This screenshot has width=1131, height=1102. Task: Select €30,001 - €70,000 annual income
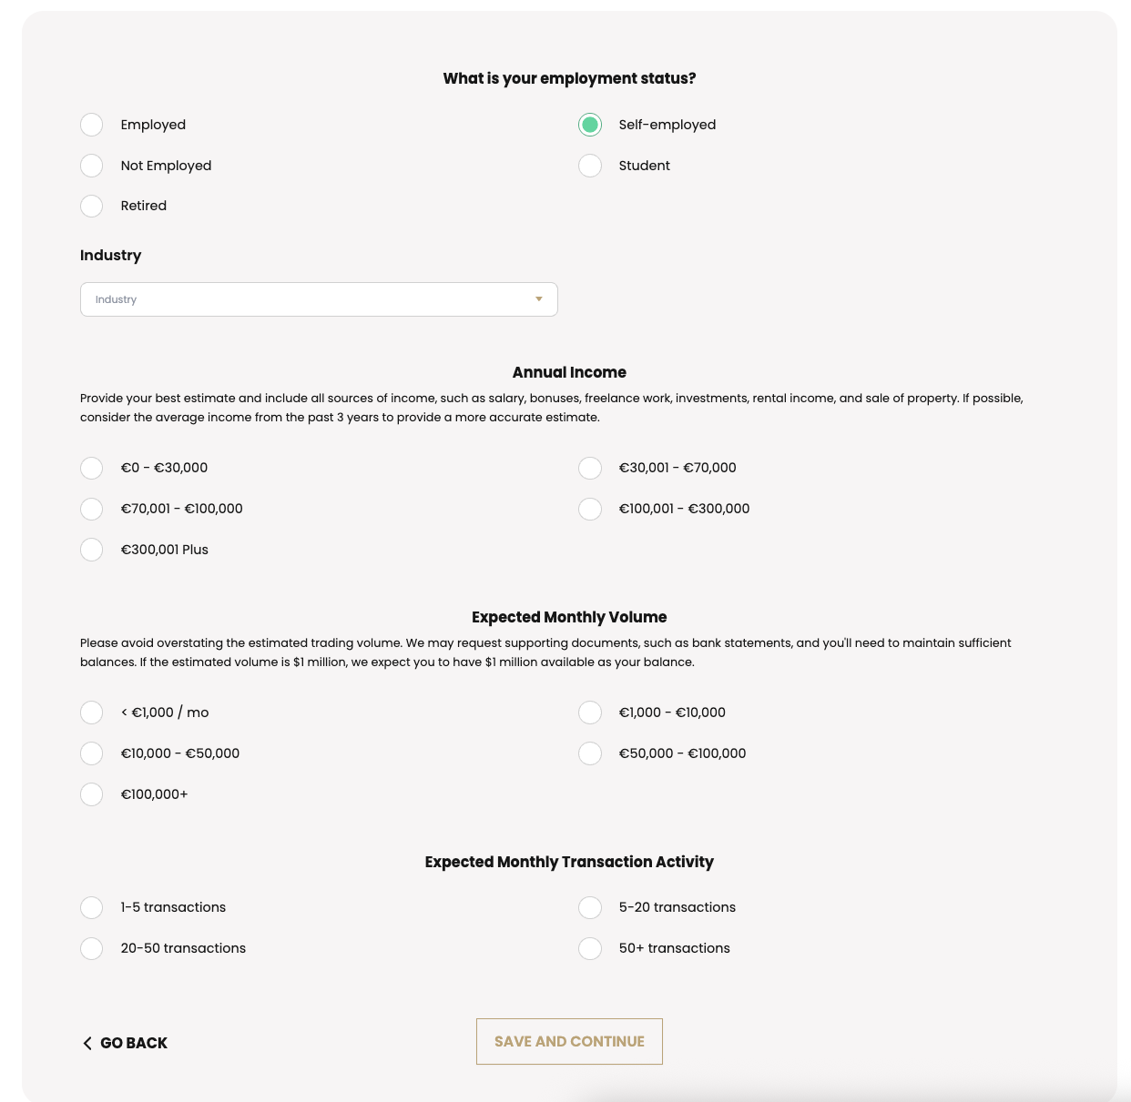point(590,468)
